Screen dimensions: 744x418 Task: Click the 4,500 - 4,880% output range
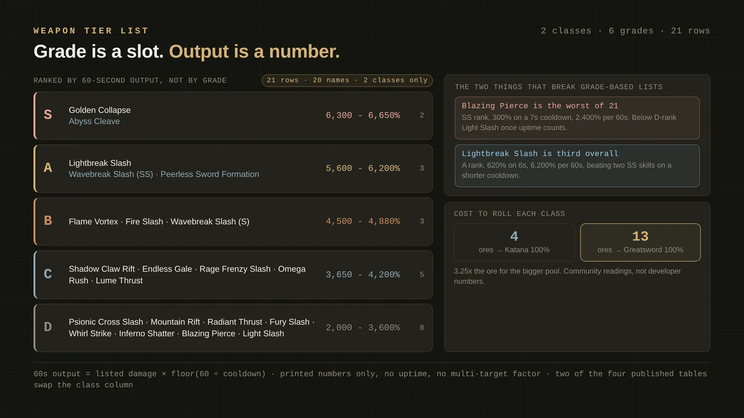363,221
